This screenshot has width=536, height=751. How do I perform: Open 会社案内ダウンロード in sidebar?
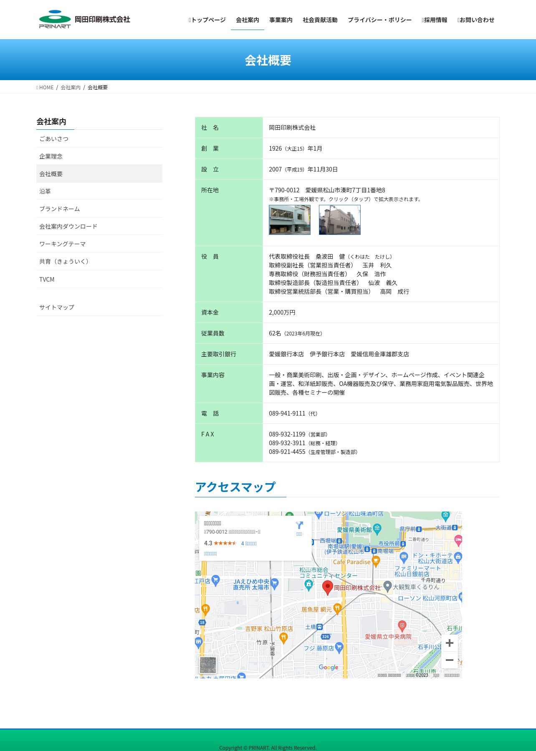pyautogui.click(x=99, y=226)
